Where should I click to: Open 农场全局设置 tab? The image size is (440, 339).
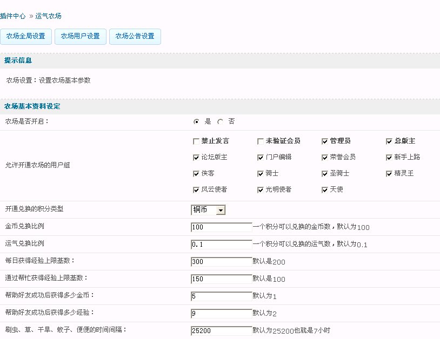(26, 36)
